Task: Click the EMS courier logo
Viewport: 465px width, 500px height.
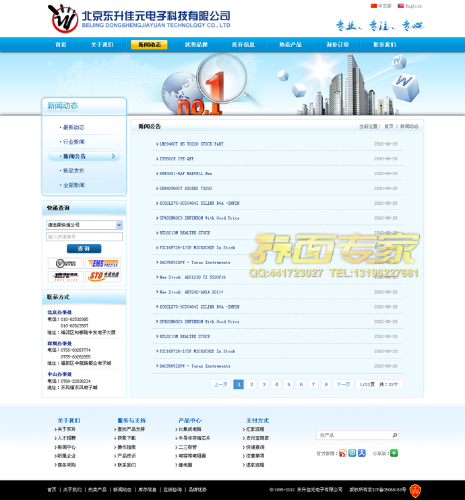Action: tap(103, 263)
